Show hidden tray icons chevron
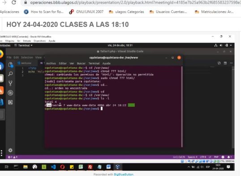241x176 pixels. point(189,167)
